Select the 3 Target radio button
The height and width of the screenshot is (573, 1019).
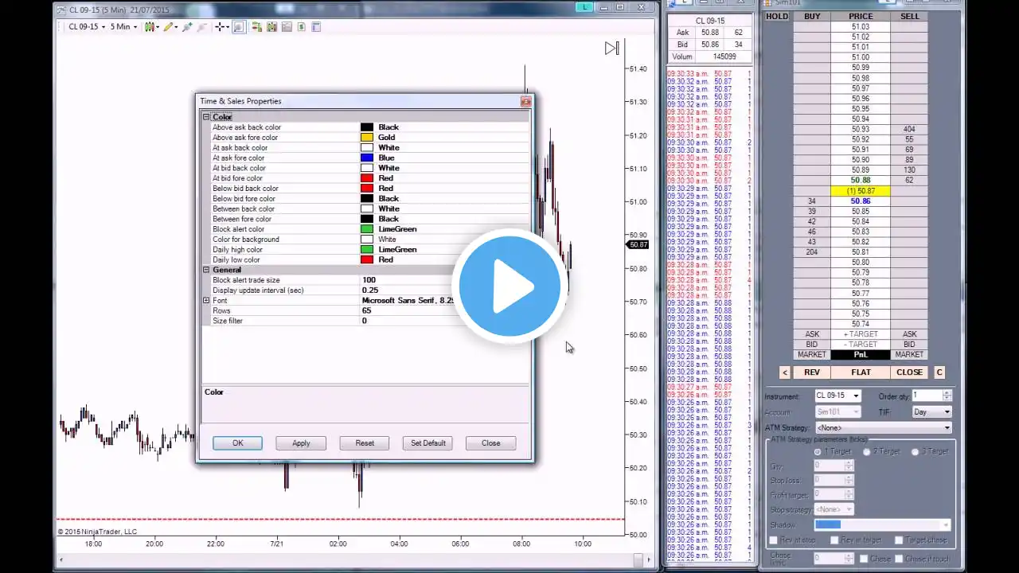pyautogui.click(x=915, y=451)
